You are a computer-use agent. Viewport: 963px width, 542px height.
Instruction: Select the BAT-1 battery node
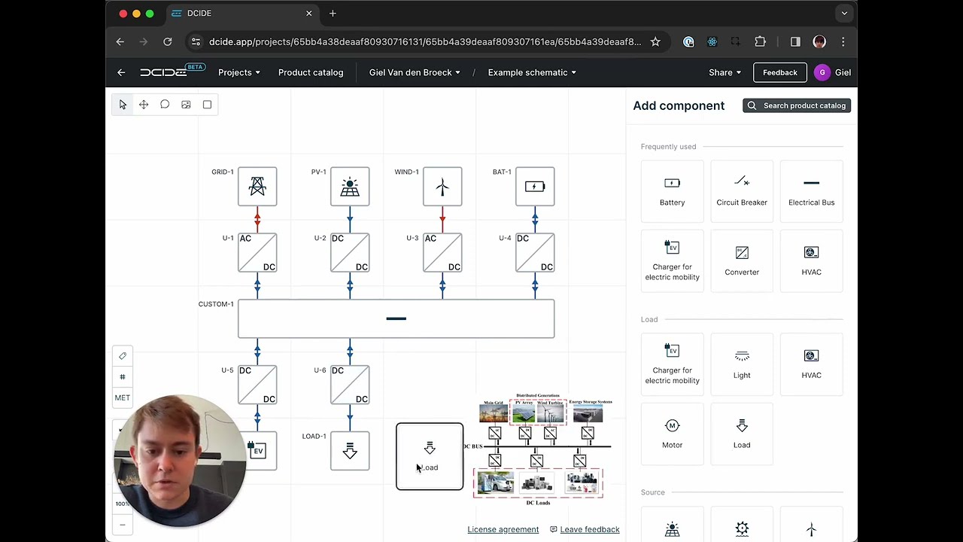coord(535,187)
